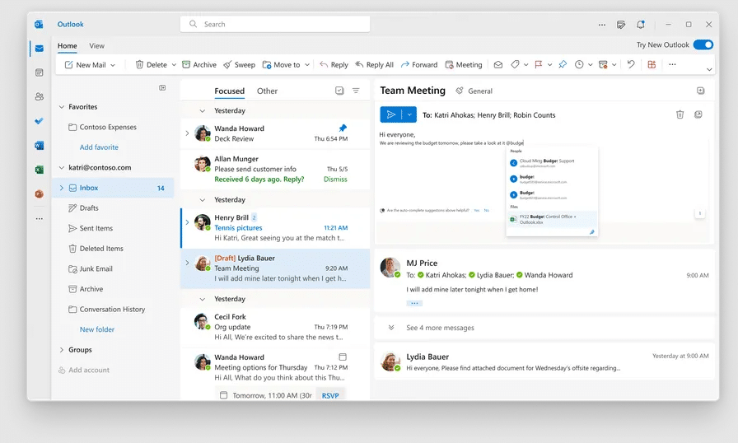Open the Mail module in sidebar
The width and height of the screenshot is (738, 443).
click(x=39, y=49)
